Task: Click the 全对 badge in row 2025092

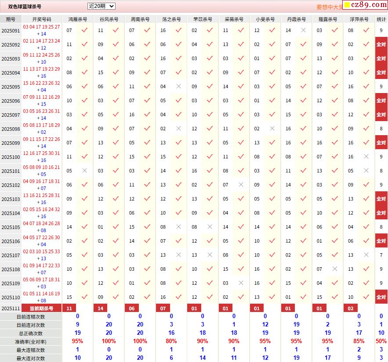Action: [x=381, y=44]
